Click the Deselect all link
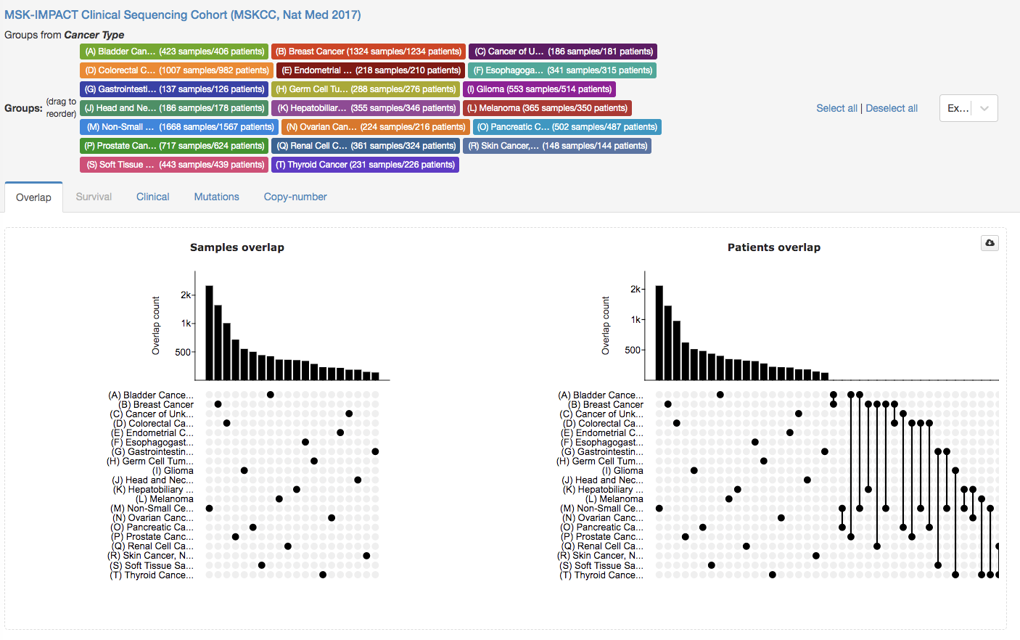1020x640 pixels. coord(892,107)
